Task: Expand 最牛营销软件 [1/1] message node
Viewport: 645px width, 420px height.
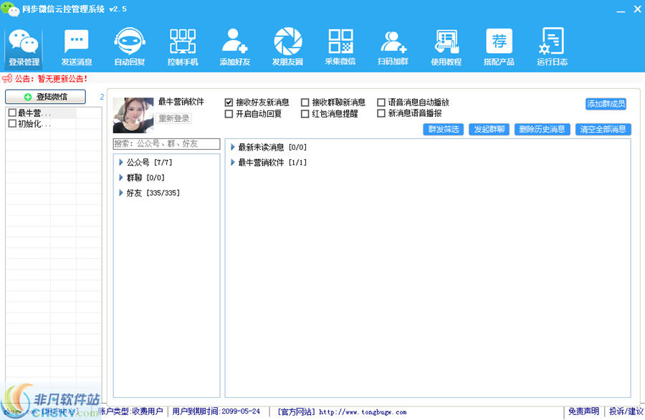Action: pyautogui.click(x=232, y=163)
